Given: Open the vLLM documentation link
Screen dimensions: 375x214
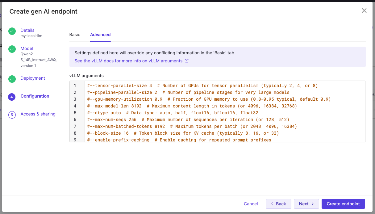Looking at the screenshot, I should pos(128,61).
